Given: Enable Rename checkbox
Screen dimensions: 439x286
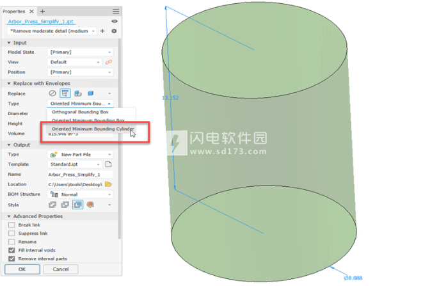Looking at the screenshot, I should pyautogui.click(x=12, y=242).
